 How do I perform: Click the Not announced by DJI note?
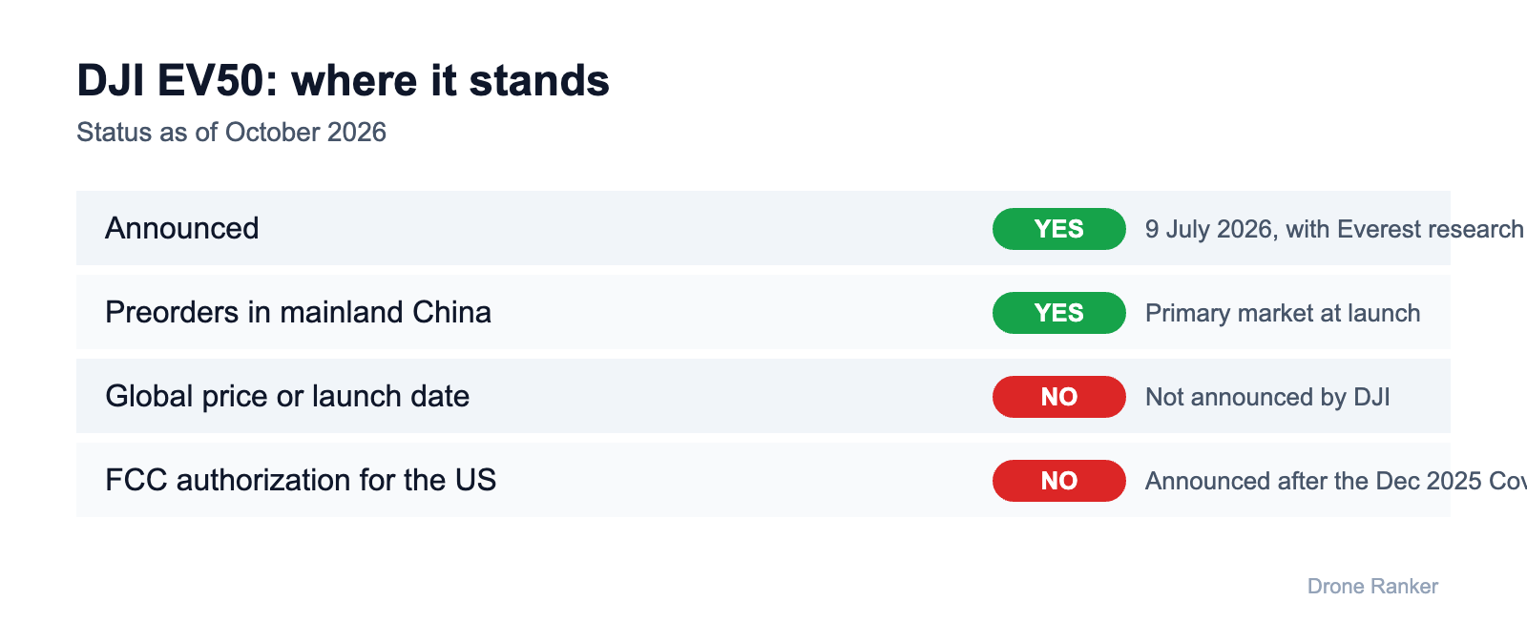1267,397
